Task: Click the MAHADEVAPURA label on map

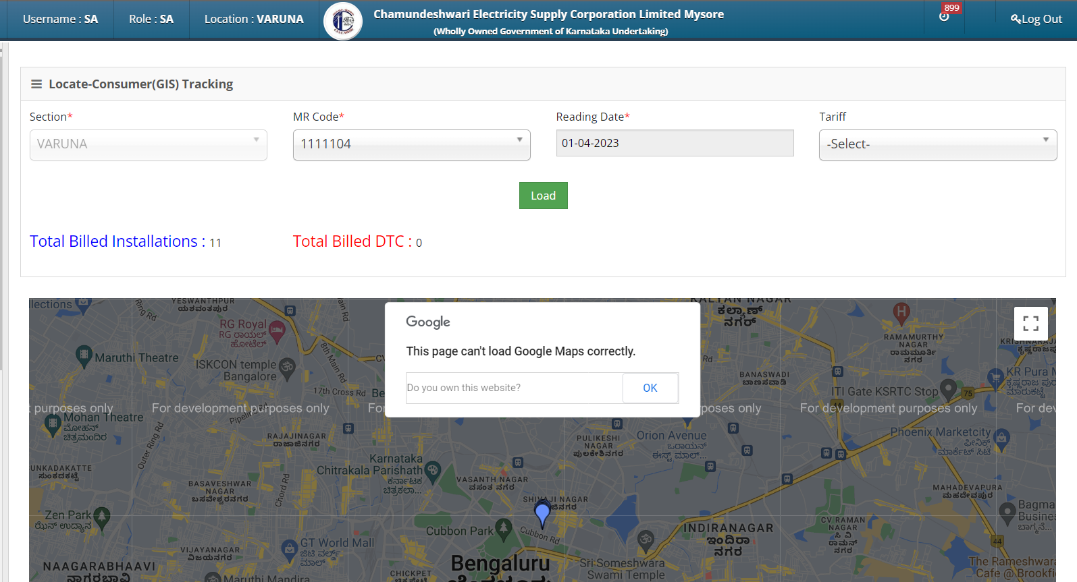Action: pyautogui.click(x=968, y=488)
